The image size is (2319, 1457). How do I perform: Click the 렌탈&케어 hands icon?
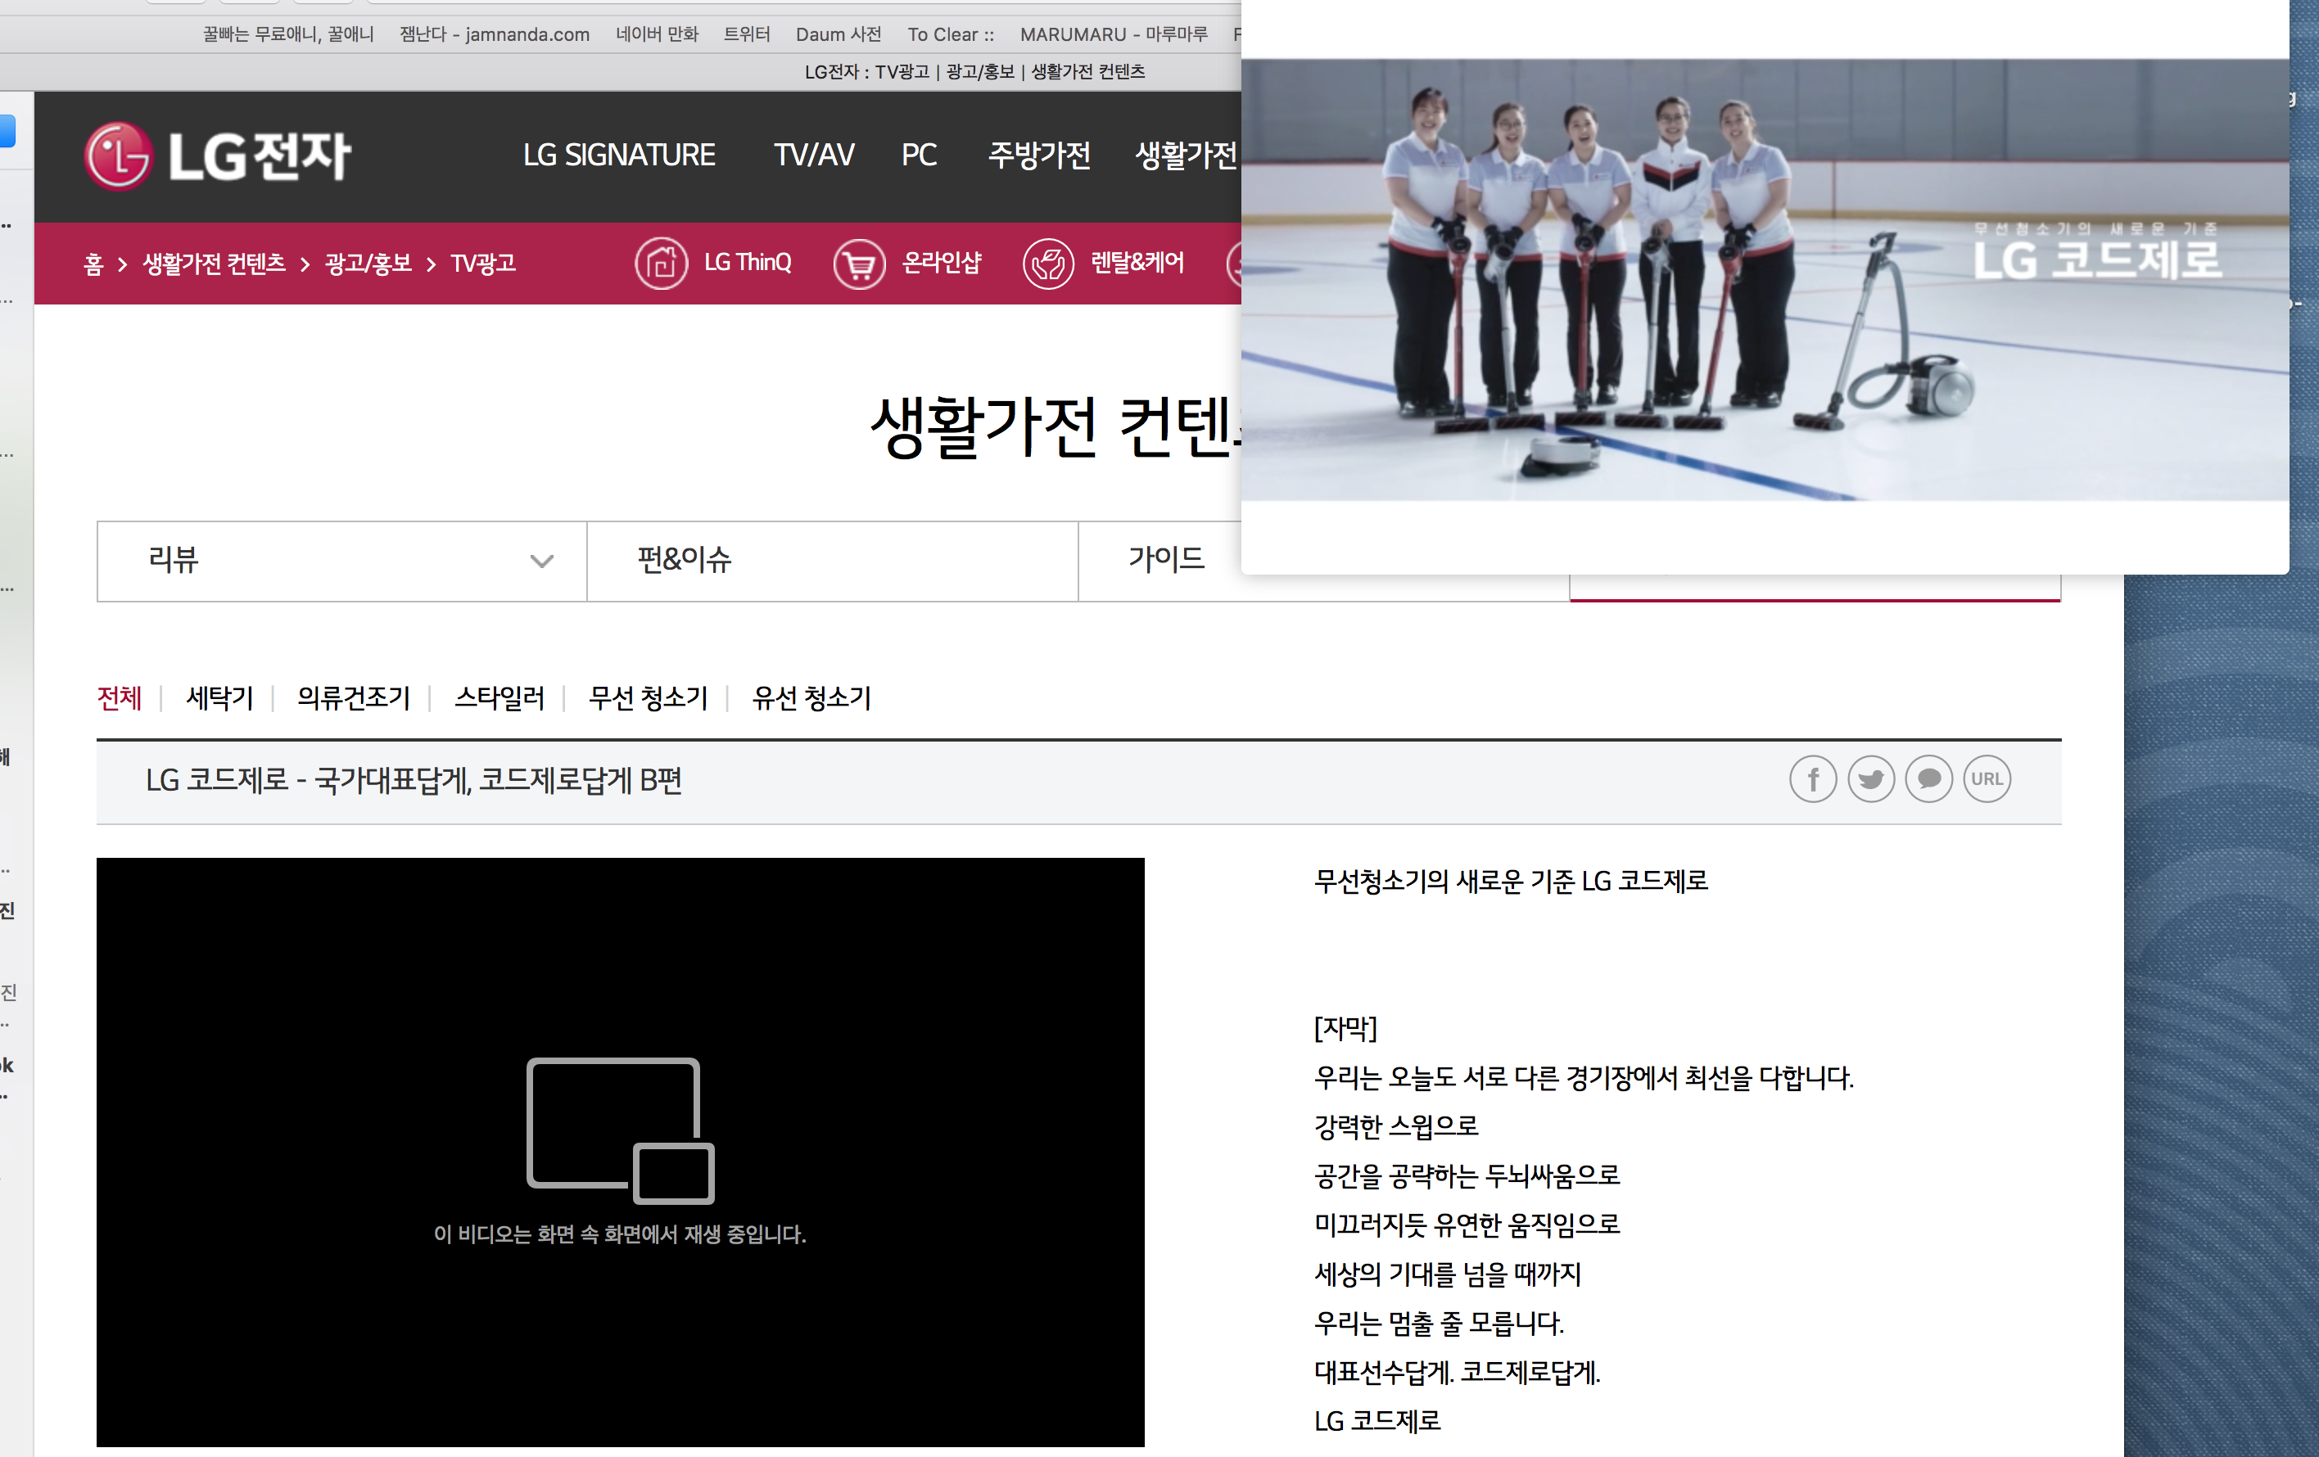(1048, 263)
